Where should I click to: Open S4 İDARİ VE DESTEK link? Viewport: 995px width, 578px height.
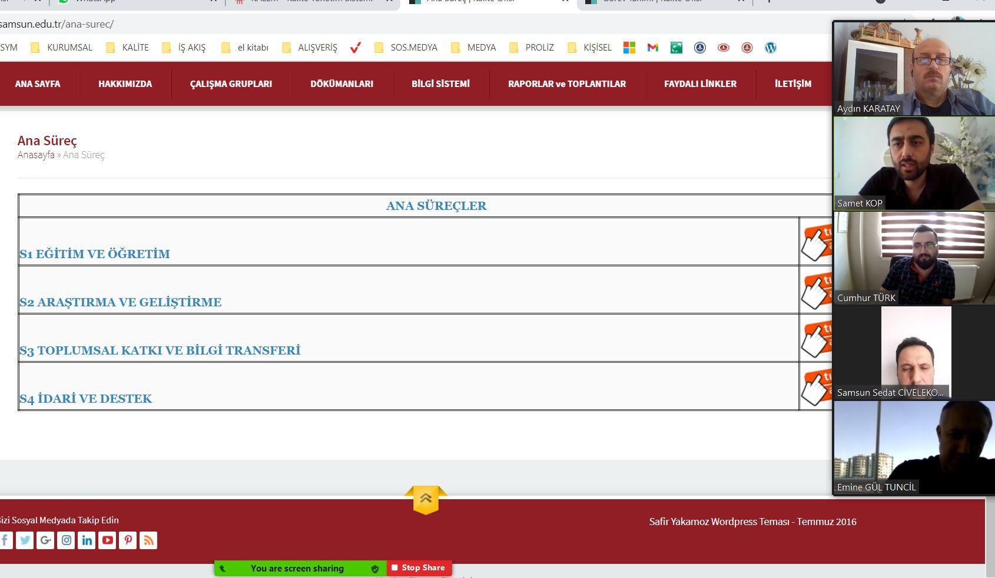tap(86, 399)
